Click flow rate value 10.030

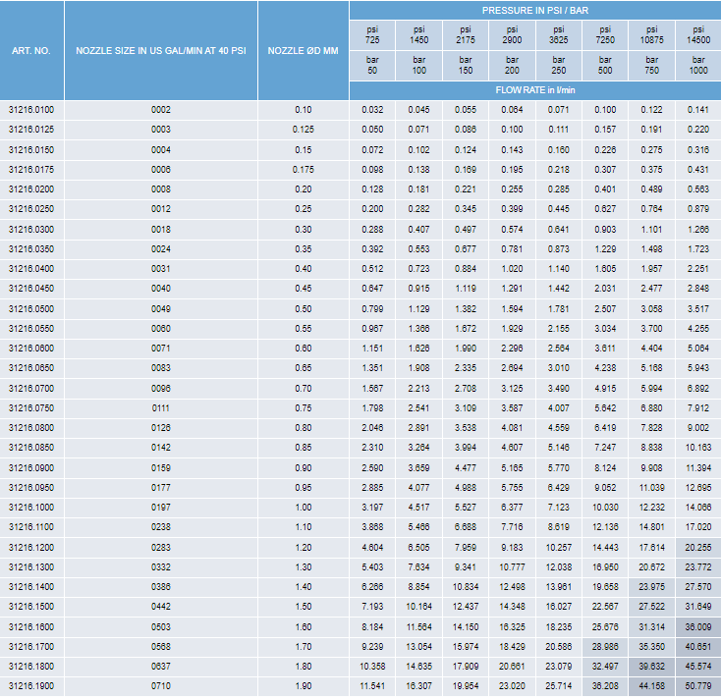click(x=605, y=508)
